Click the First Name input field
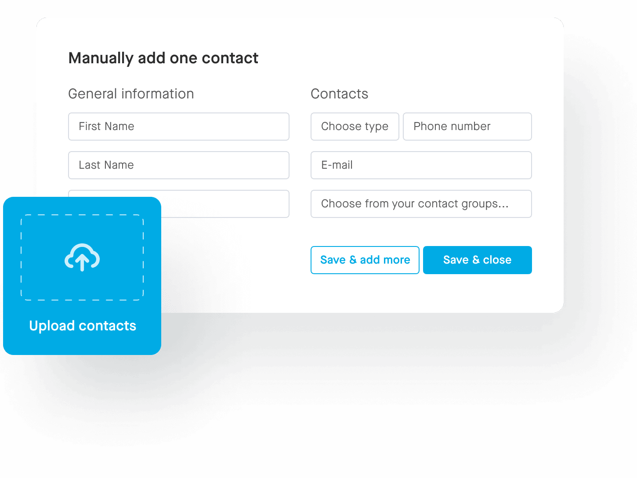 [178, 127]
